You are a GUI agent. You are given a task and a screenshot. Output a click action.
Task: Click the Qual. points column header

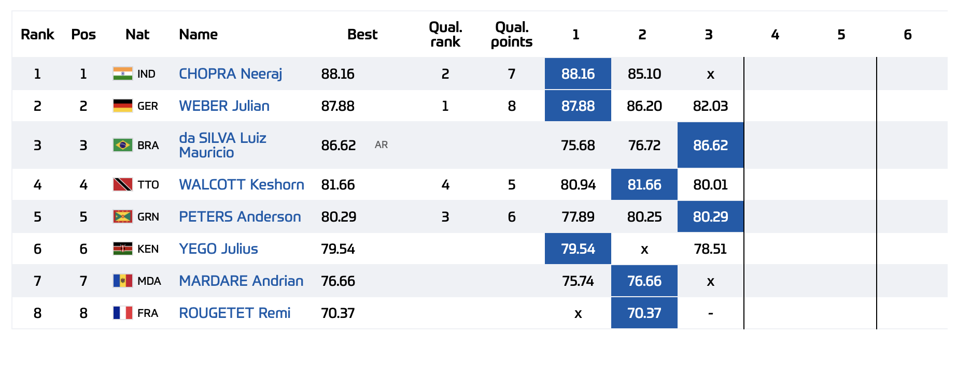[x=511, y=34]
